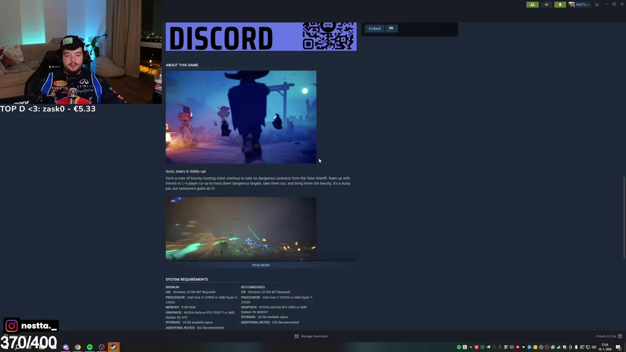This screenshot has height=352, width=626.
Task: Expand the description with READ MORE
Action: 261,265
